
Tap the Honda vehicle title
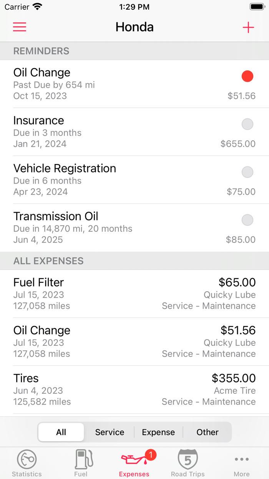tap(134, 27)
